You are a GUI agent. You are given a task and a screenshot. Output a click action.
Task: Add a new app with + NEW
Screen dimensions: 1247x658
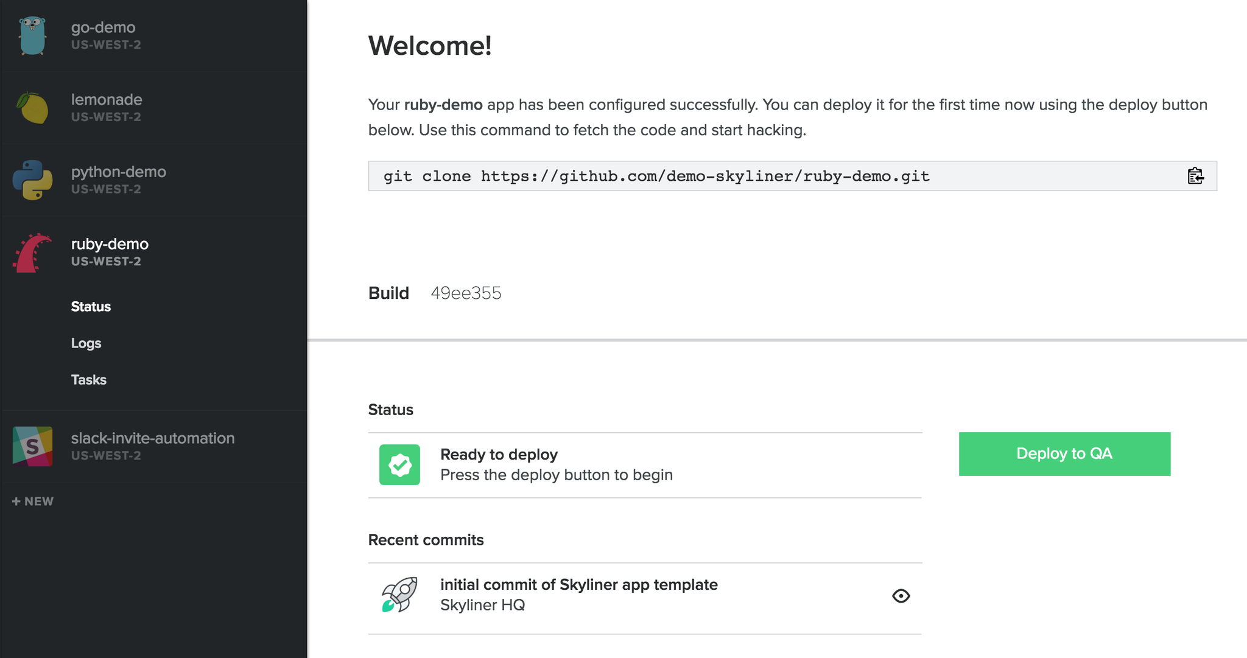tap(33, 502)
